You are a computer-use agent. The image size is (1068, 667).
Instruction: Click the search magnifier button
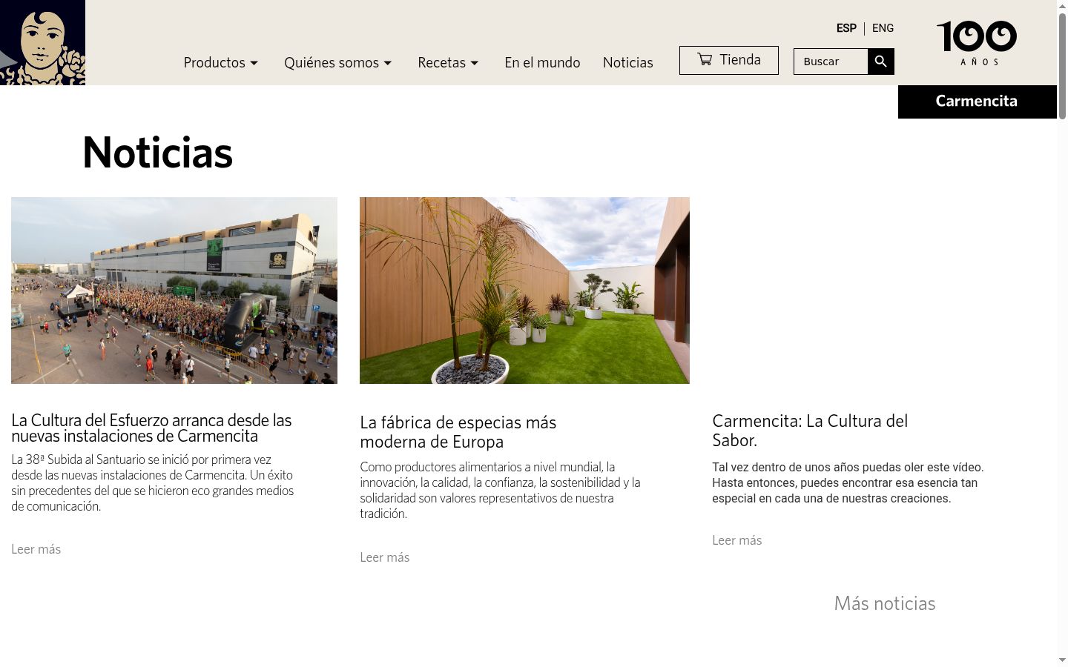click(x=881, y=62)
